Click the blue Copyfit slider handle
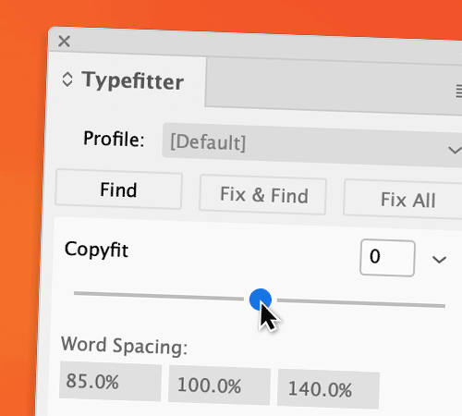The width and height of the screenshot is (462, 416). point(261,300)
